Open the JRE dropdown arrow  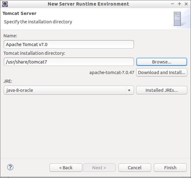click(x=129, y=90)
